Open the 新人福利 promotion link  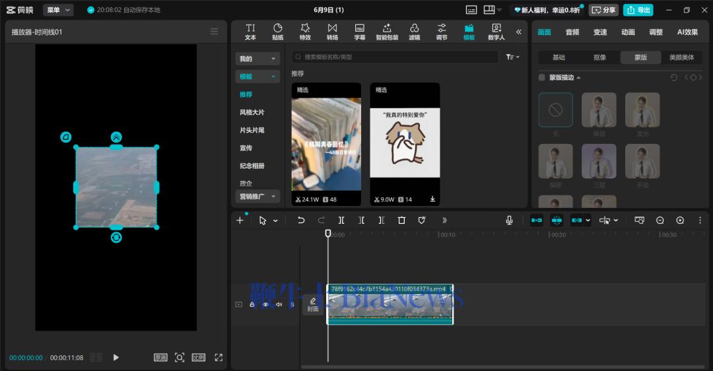(x=547, y=10)
